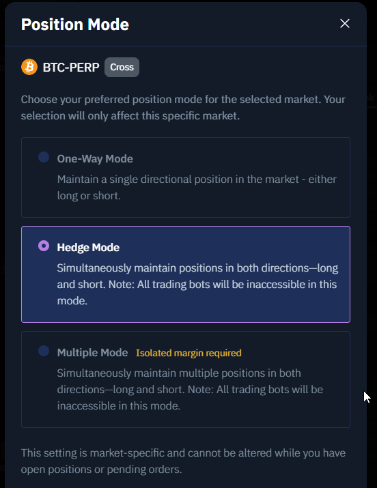Choose the highlighted Hedge Mode option card

tap(186, 274)
